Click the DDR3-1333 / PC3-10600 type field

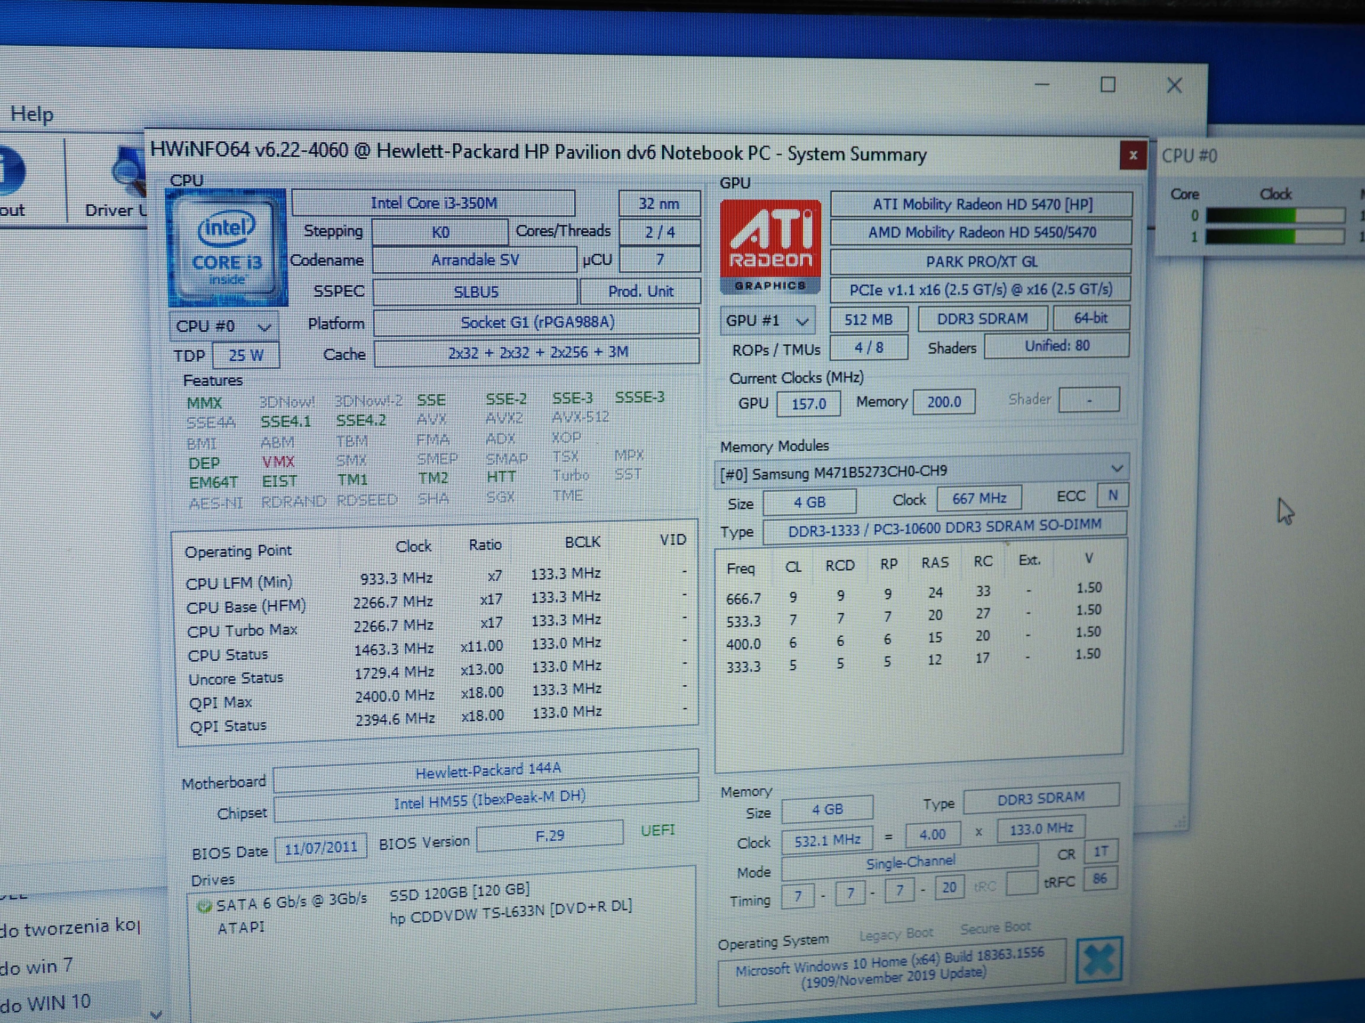[944, 528]
